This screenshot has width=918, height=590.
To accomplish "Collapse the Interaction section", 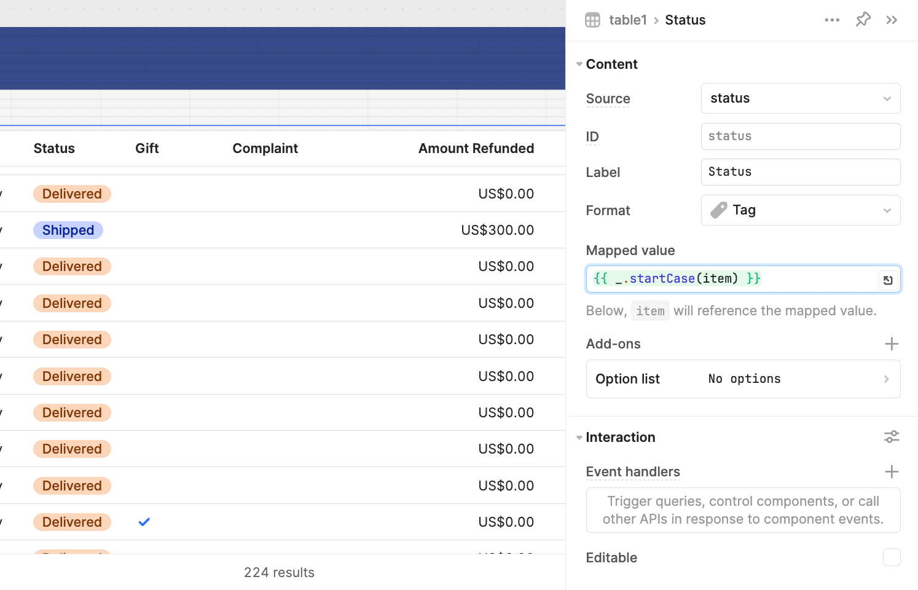I will [x=579, y=438].
